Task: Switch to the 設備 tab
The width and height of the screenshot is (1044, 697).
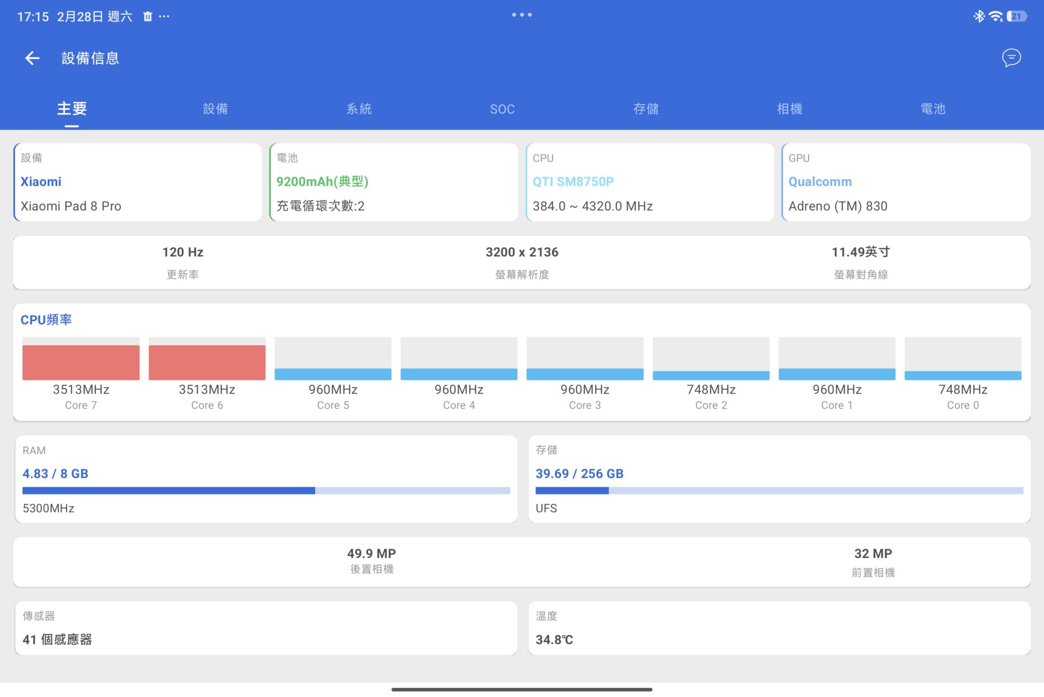Action: point(215,109)
